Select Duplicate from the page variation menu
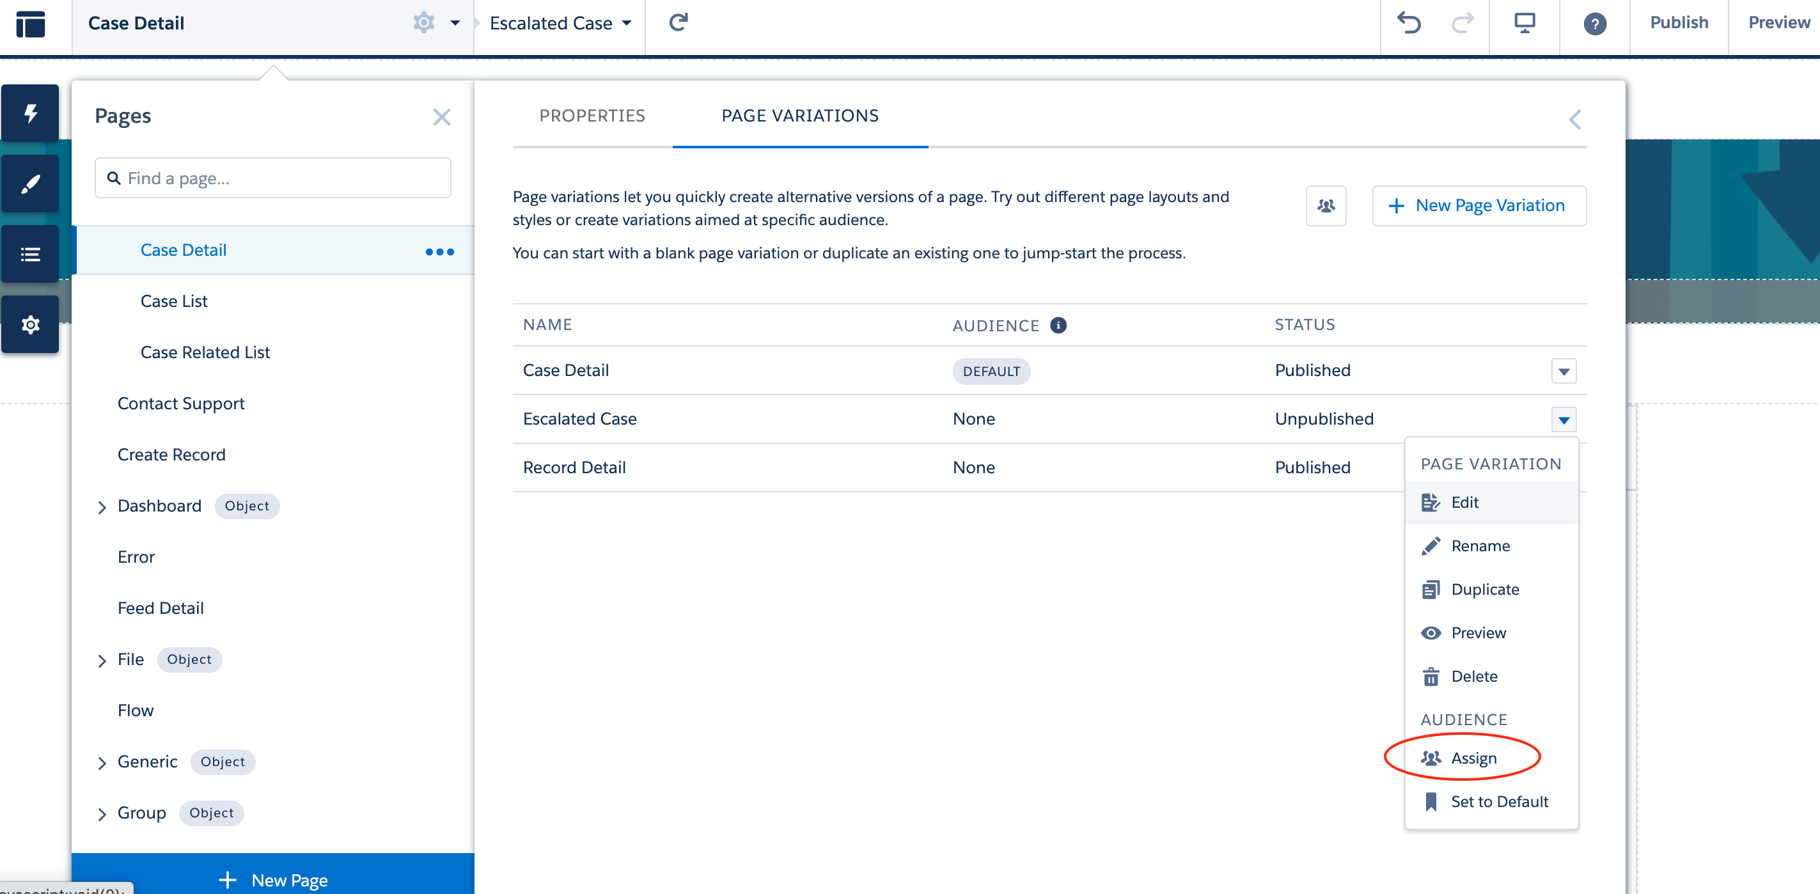Image resolution: width=1820 pixels, height=894 pixels. point(1484,589)
